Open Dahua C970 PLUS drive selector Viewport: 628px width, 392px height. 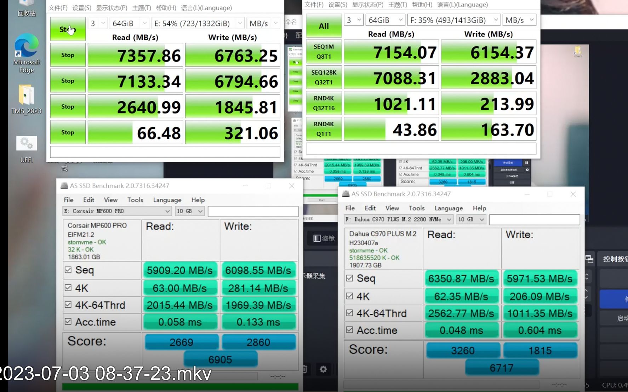(x=399, y=219)
